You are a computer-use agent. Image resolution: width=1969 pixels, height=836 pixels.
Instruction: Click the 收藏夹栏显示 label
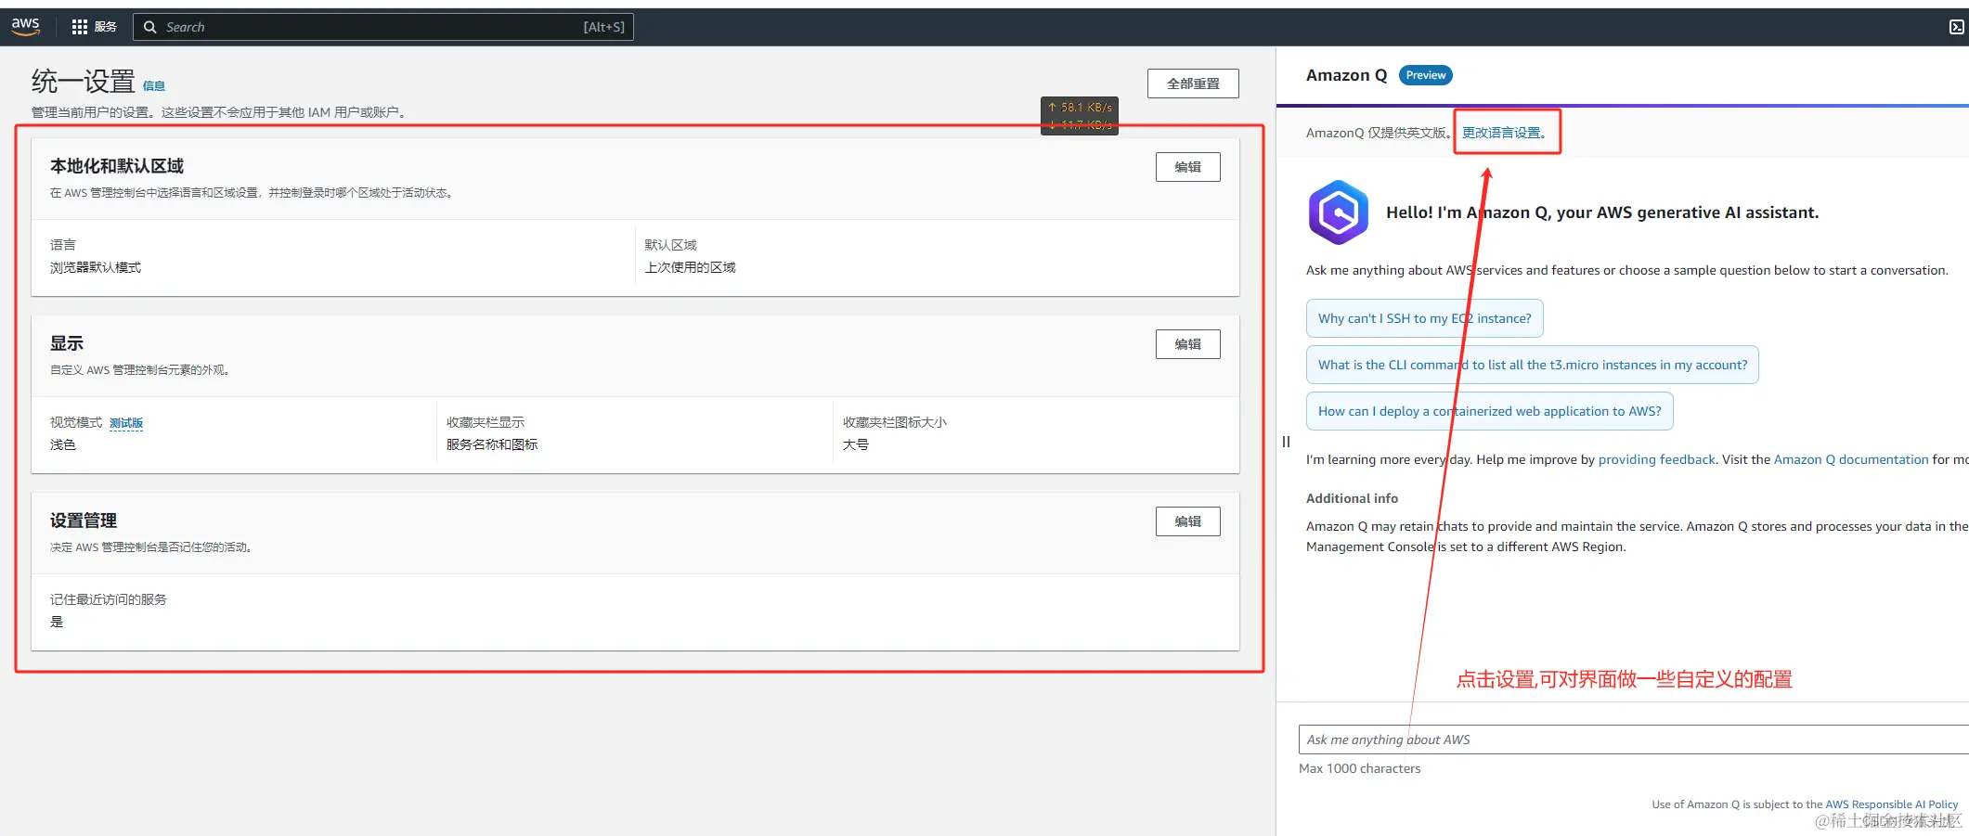(486, 422)
